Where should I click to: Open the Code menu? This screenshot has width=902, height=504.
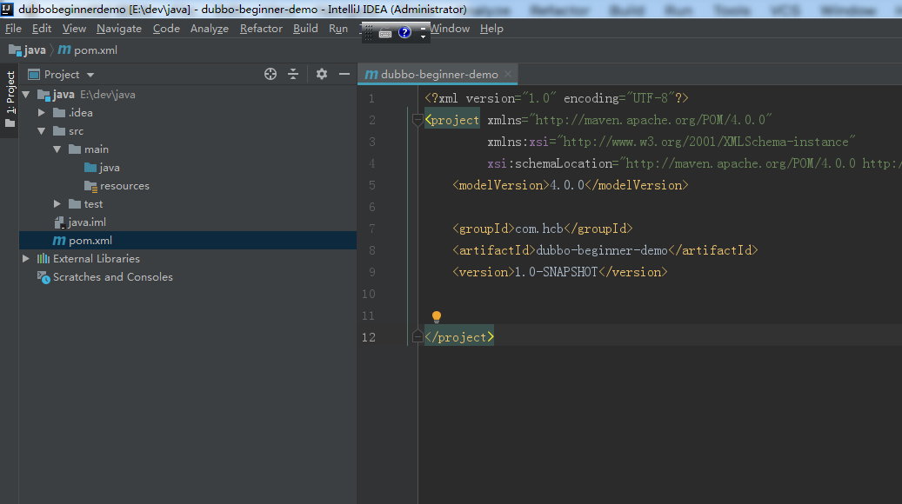(x=166, y=28)
